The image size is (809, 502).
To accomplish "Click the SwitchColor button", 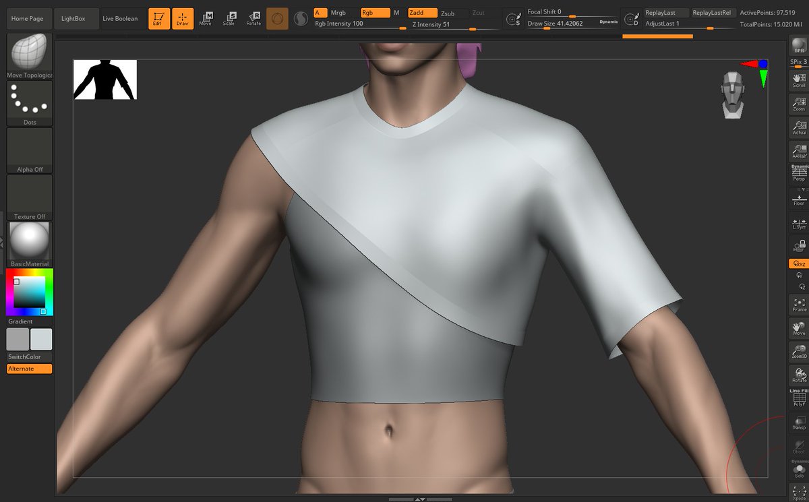I will coord(30,356).
